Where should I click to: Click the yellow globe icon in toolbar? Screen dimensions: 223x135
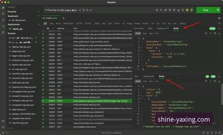pyautogui.click(x=187, y=10)
